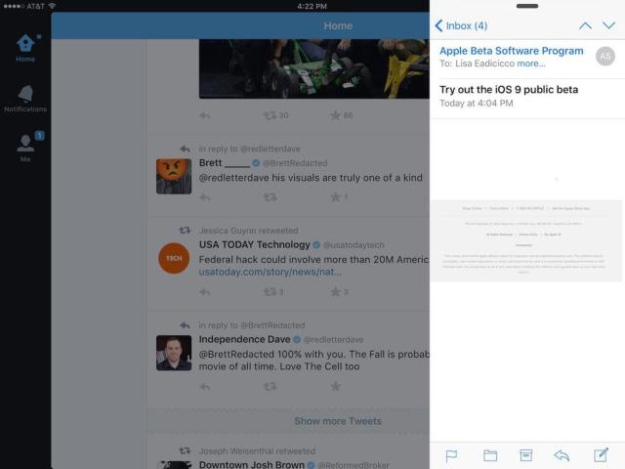625x469 pixels.
Task: Expand recipients with the more... link
Action: click(531, 64)
